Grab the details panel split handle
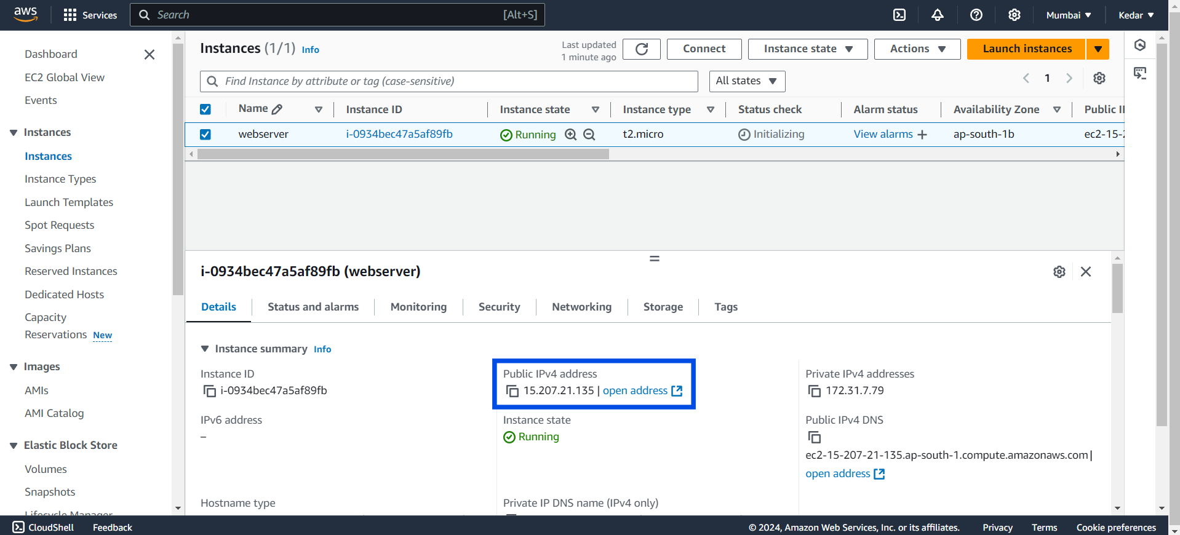 click(655, 259)
